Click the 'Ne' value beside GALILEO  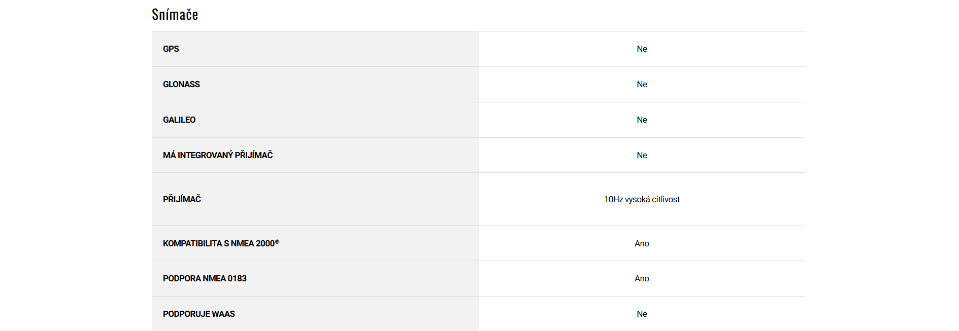point(642,120)
